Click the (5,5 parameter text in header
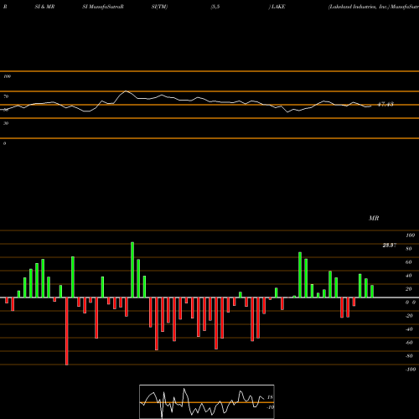419x419 pixels. (215, 7)
